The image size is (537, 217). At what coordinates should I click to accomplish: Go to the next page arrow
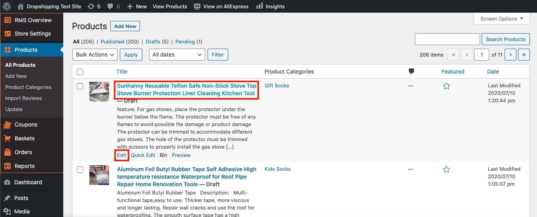coord(511,55)
